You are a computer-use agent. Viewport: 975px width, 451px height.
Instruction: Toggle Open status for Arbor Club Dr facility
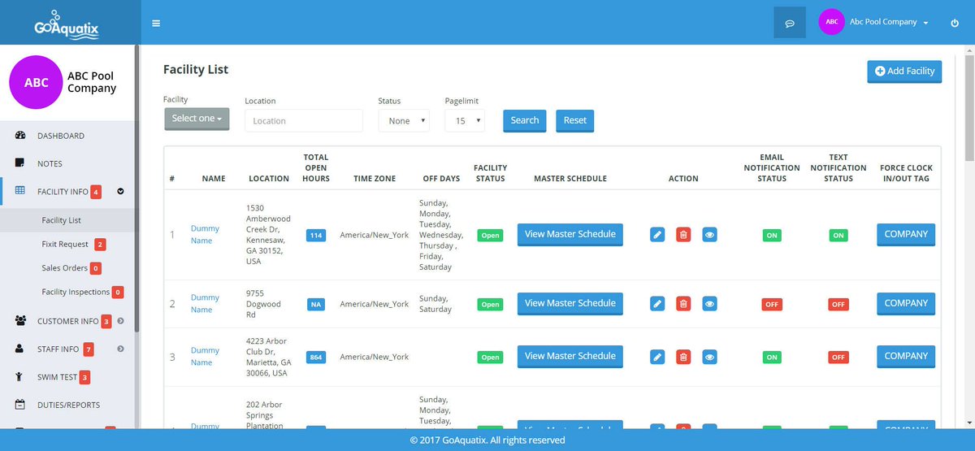point(490,357)
